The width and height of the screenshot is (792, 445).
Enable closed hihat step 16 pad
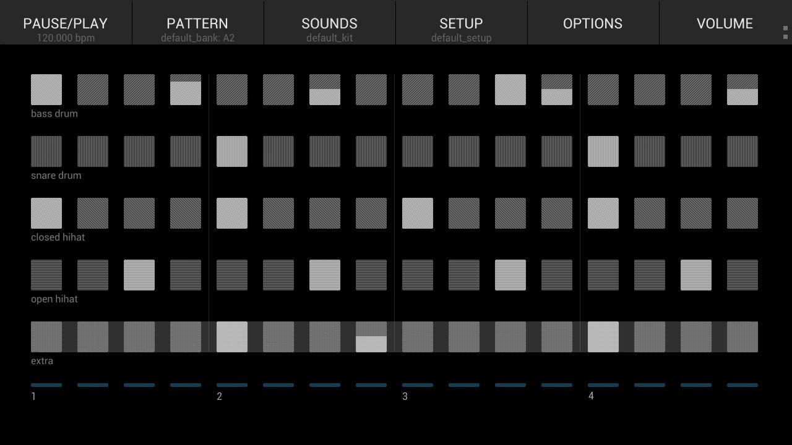tap(742, 213)
